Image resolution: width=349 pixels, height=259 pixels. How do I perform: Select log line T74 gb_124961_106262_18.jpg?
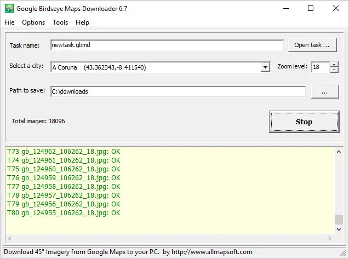[64, 160]
